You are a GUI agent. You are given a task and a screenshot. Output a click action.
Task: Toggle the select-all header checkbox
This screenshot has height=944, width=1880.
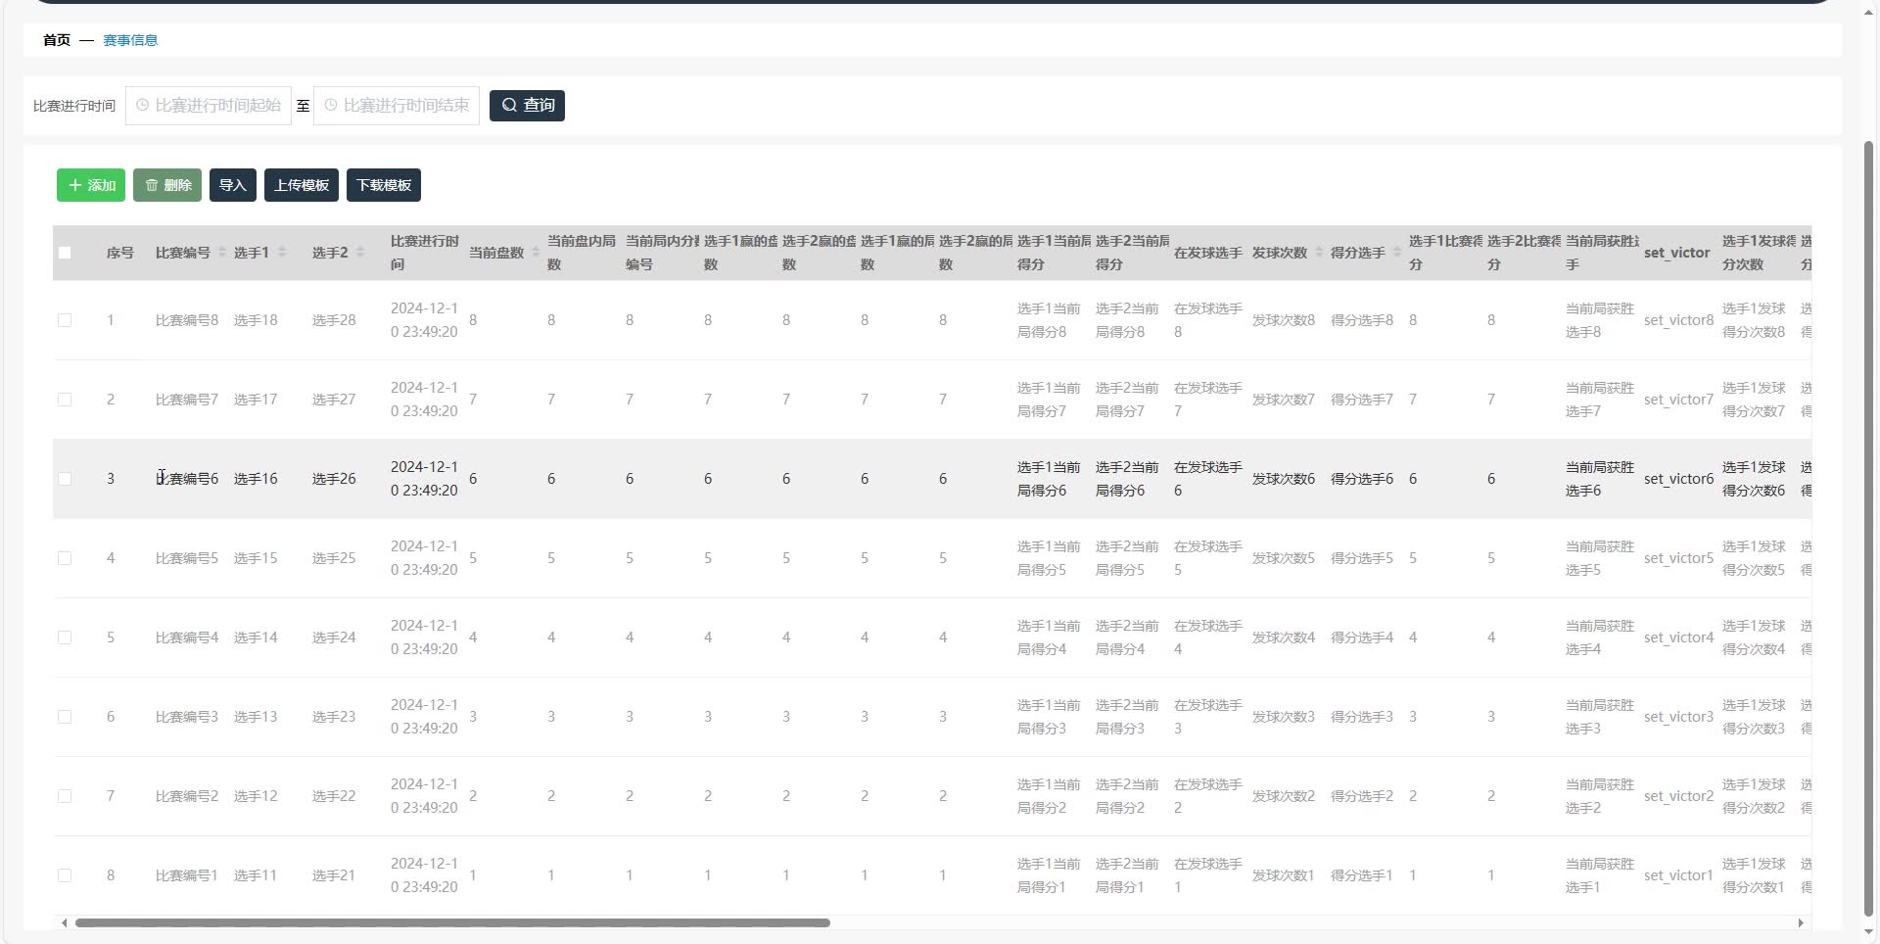point(65,253)
